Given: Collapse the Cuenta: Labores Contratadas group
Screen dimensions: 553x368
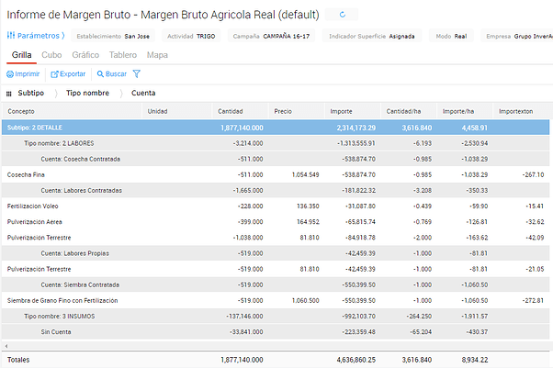Looking at the screenshot, I should [x=276, y=190].
